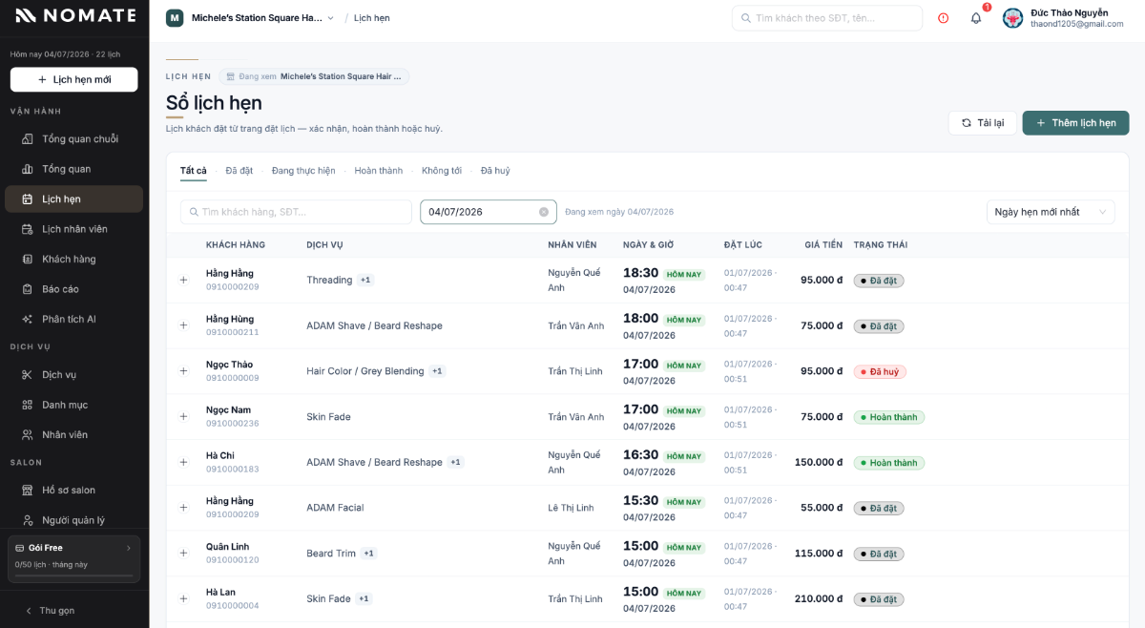Reload list with Tải lại button

982,123
